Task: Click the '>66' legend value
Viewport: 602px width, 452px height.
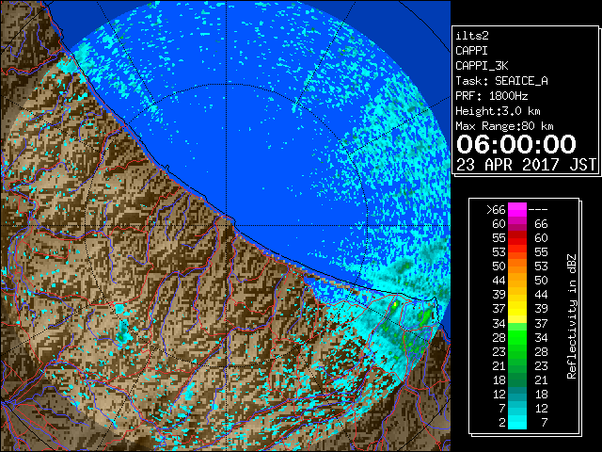Action: click(x=496, y=210)
